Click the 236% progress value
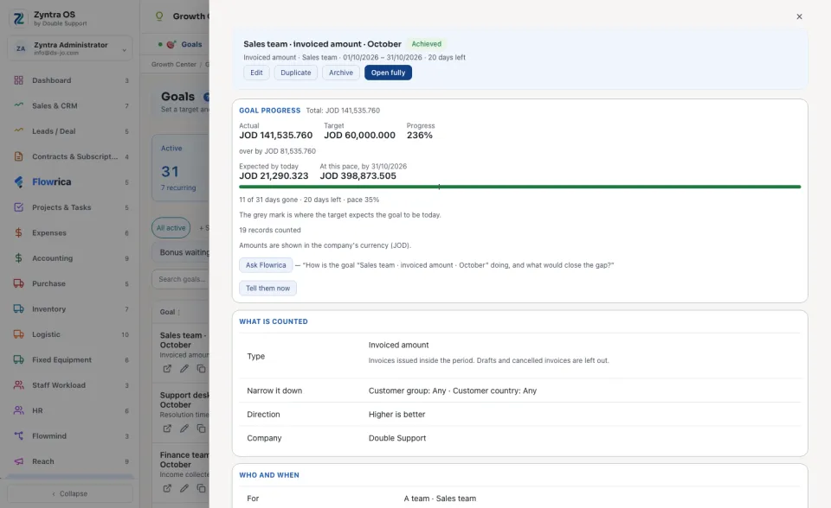 point(420,136)
